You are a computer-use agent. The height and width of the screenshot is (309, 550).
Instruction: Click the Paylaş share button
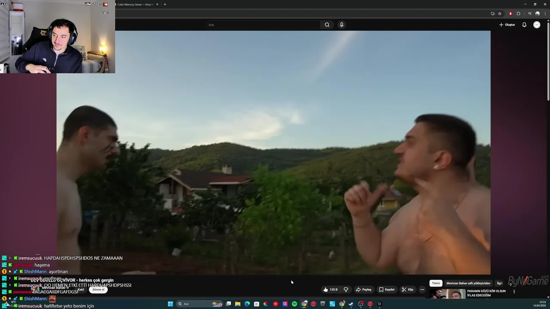[364, 290]
